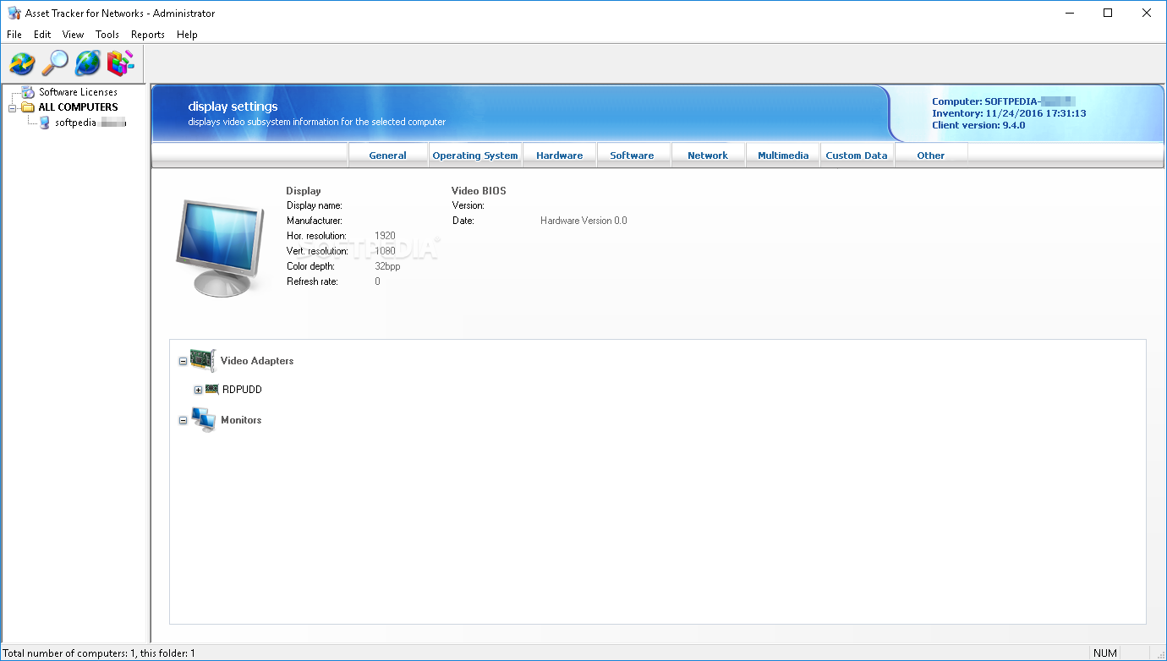Open the Tools menu
Screen dimensions: 1167x661
point(107,35)
